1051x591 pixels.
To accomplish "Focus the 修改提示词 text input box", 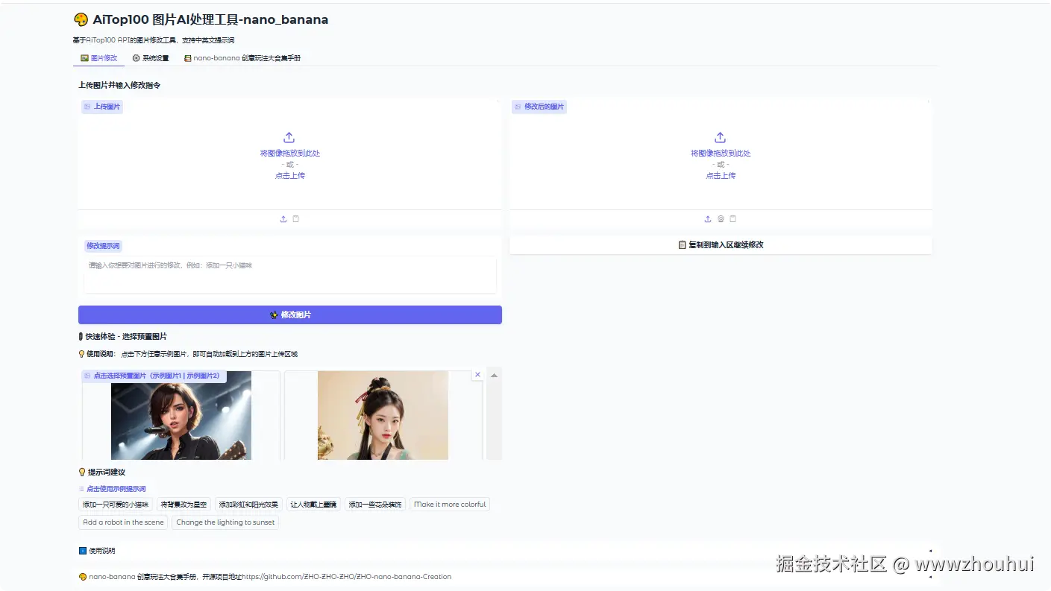I will click(290, 275).
